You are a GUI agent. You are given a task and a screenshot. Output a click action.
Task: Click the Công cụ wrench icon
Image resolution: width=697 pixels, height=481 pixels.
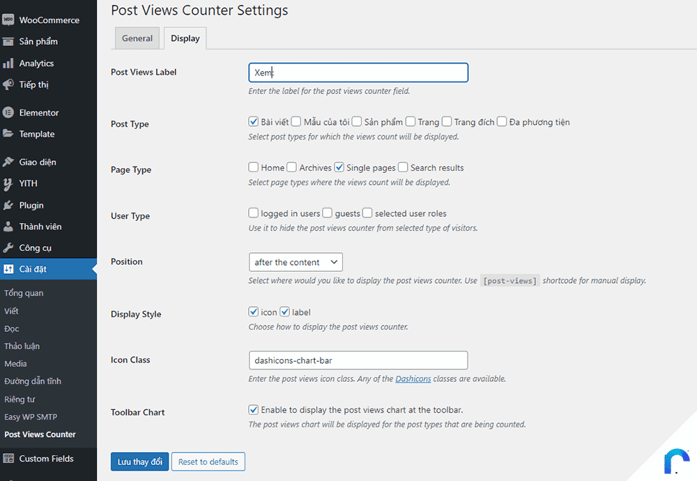click(8, 247)
